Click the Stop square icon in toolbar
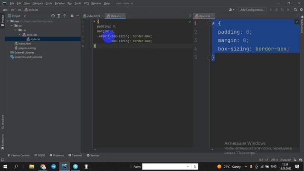Viewport: 304px width, 171px height. tap(288, 9)
